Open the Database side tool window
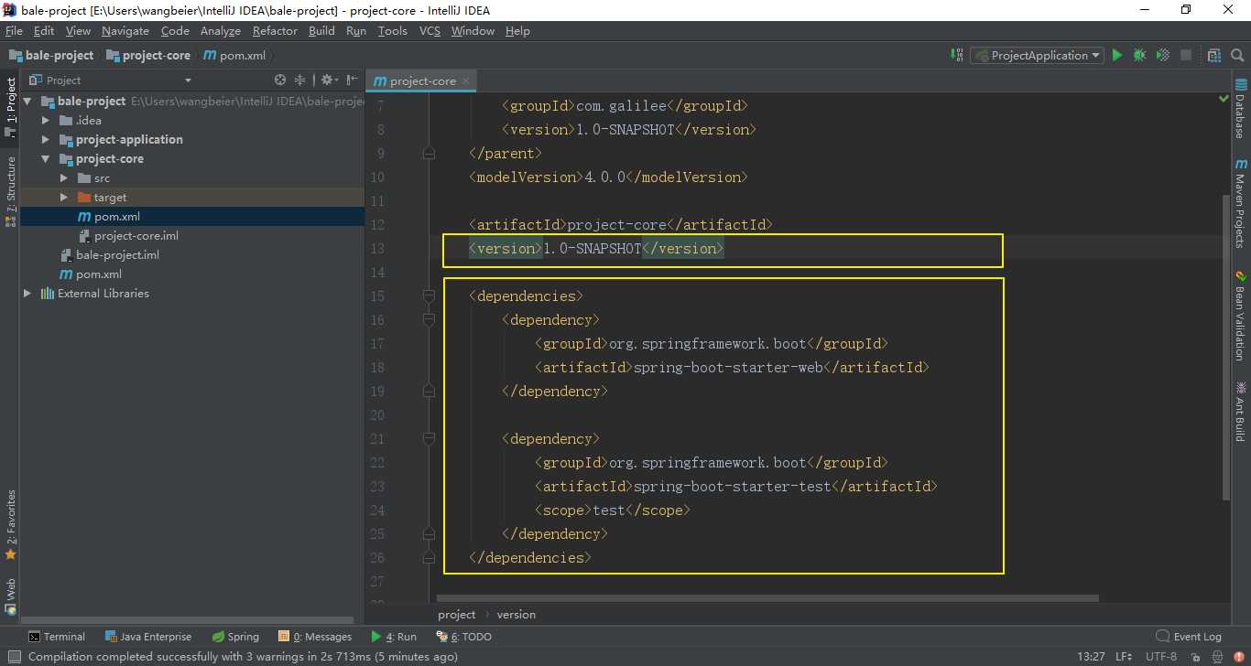The image size is (1251, 666). (1240, 108)
